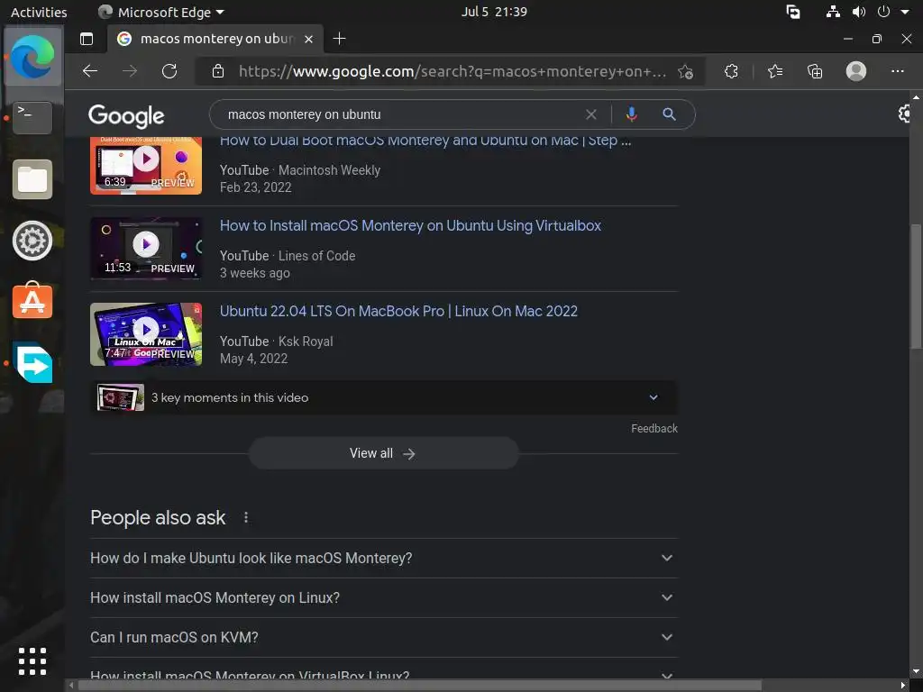923x692 pixels.
Task: Open a new tab with plus button
Action: [x=339, y=39]
